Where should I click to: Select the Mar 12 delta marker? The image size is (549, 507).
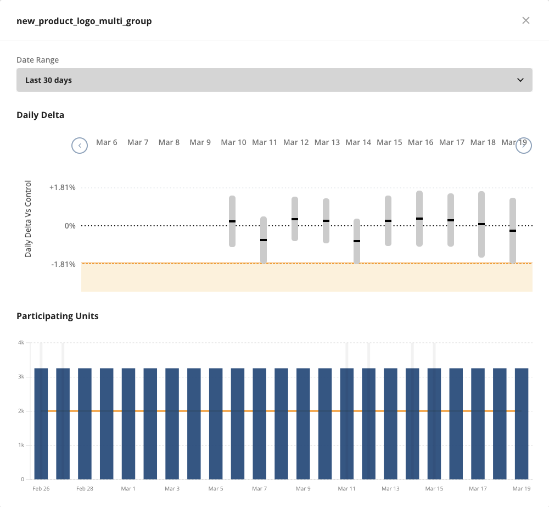pyautogui.click(x=295, y=219)
